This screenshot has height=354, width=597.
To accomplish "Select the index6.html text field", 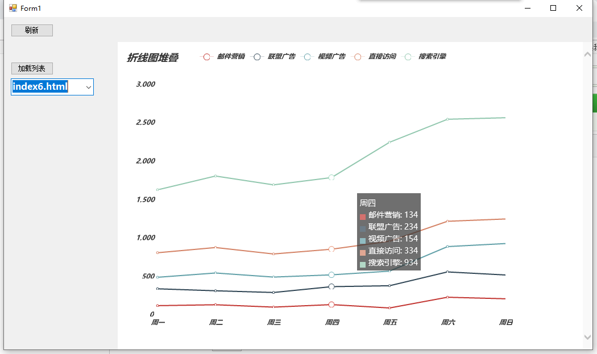I will pyautogui.click(x=48, y=87).
